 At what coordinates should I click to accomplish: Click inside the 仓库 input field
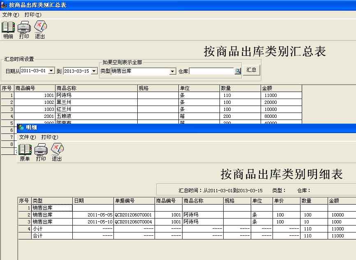tap(211, 71)
